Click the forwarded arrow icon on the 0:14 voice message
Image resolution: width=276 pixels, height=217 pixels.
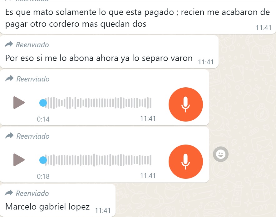coord(9,79)
